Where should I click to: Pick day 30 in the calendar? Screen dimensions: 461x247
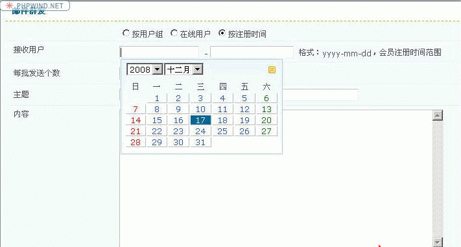[x=178, y=142]
